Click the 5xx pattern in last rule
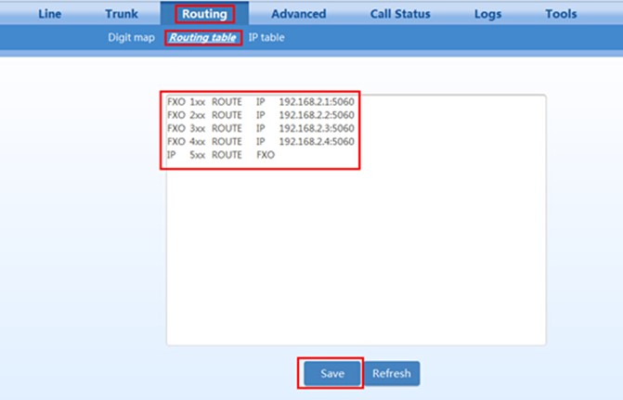 click(x=197, y=156)
